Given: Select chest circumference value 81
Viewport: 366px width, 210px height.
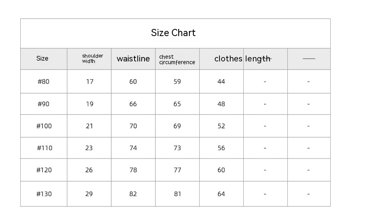Looking at the screenshot, I should pyautogui.click(x=177, y=194).
